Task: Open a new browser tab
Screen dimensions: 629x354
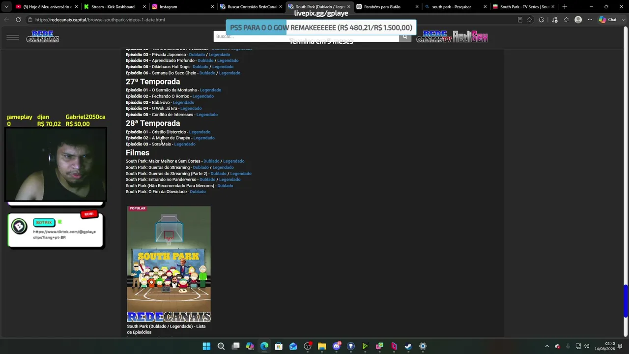Action: coord(565,7)
